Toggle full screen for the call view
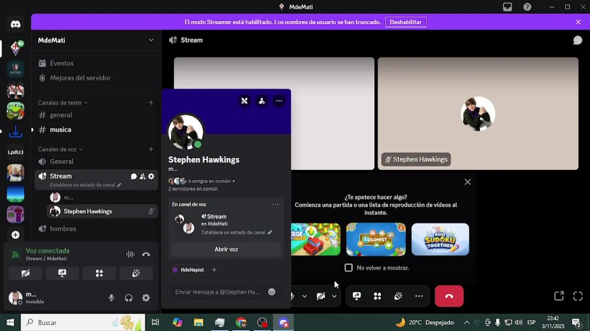 click(x=578, y=297)
